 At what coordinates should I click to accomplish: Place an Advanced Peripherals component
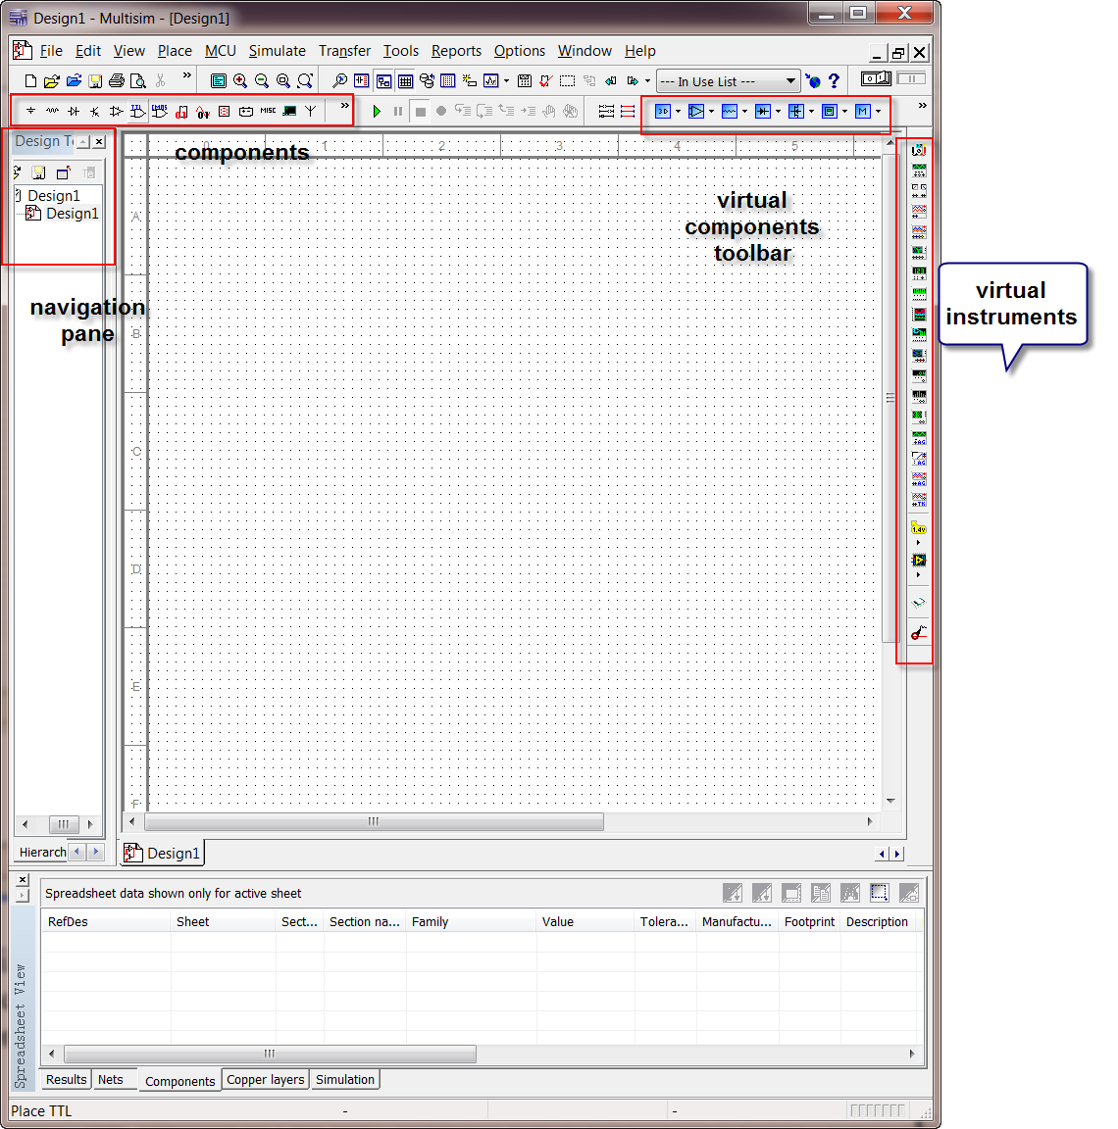[x=289, y=111]
